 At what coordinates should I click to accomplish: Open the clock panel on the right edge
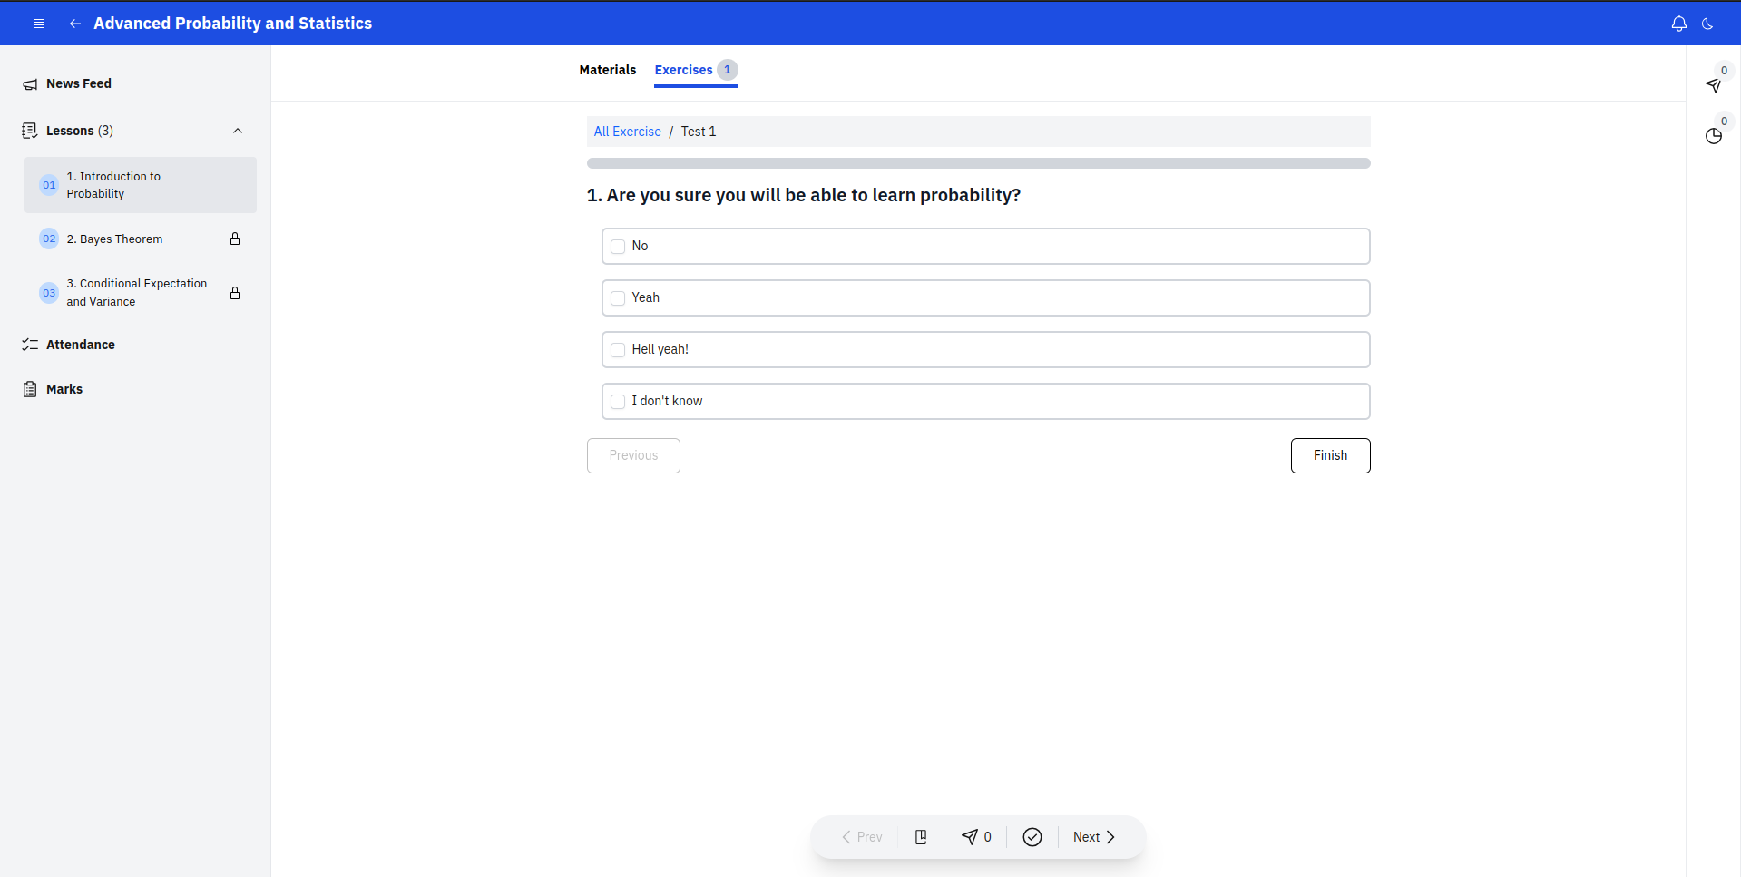coord(1713,136)
